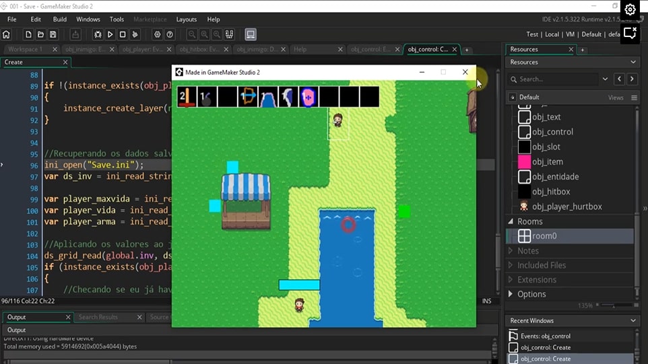Viewport: 648px width, 364px height.
Task: Click the Run game play icon
Action: point(110,34)
